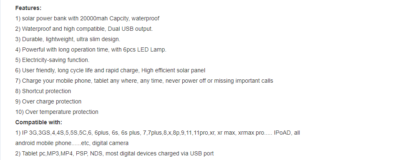
Task: Click the android mobile phone line
Action: (x=72, y=143)
